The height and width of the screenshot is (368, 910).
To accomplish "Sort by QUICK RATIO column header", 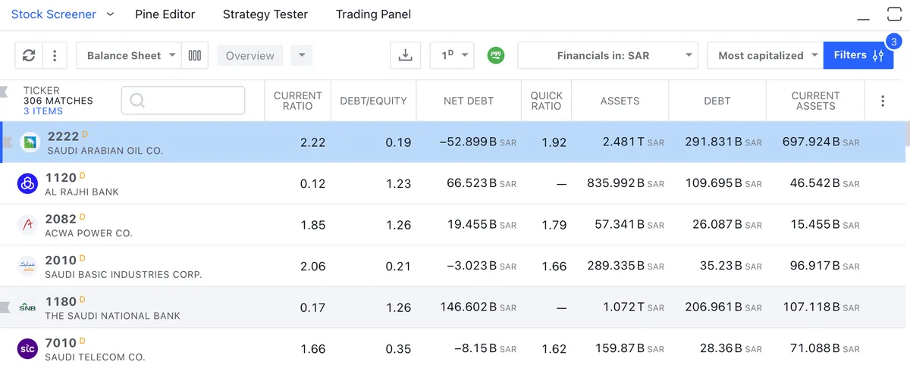I will tap(546, 101).
